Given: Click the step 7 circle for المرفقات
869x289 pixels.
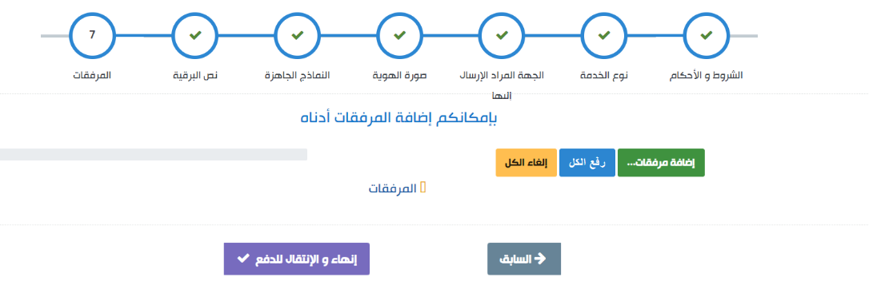Looking at the screenshot, I should (x=92, y=35).
